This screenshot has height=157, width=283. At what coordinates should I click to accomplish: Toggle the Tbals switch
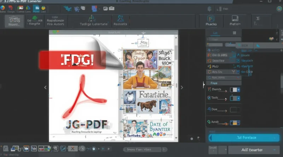tap(235, 98)
